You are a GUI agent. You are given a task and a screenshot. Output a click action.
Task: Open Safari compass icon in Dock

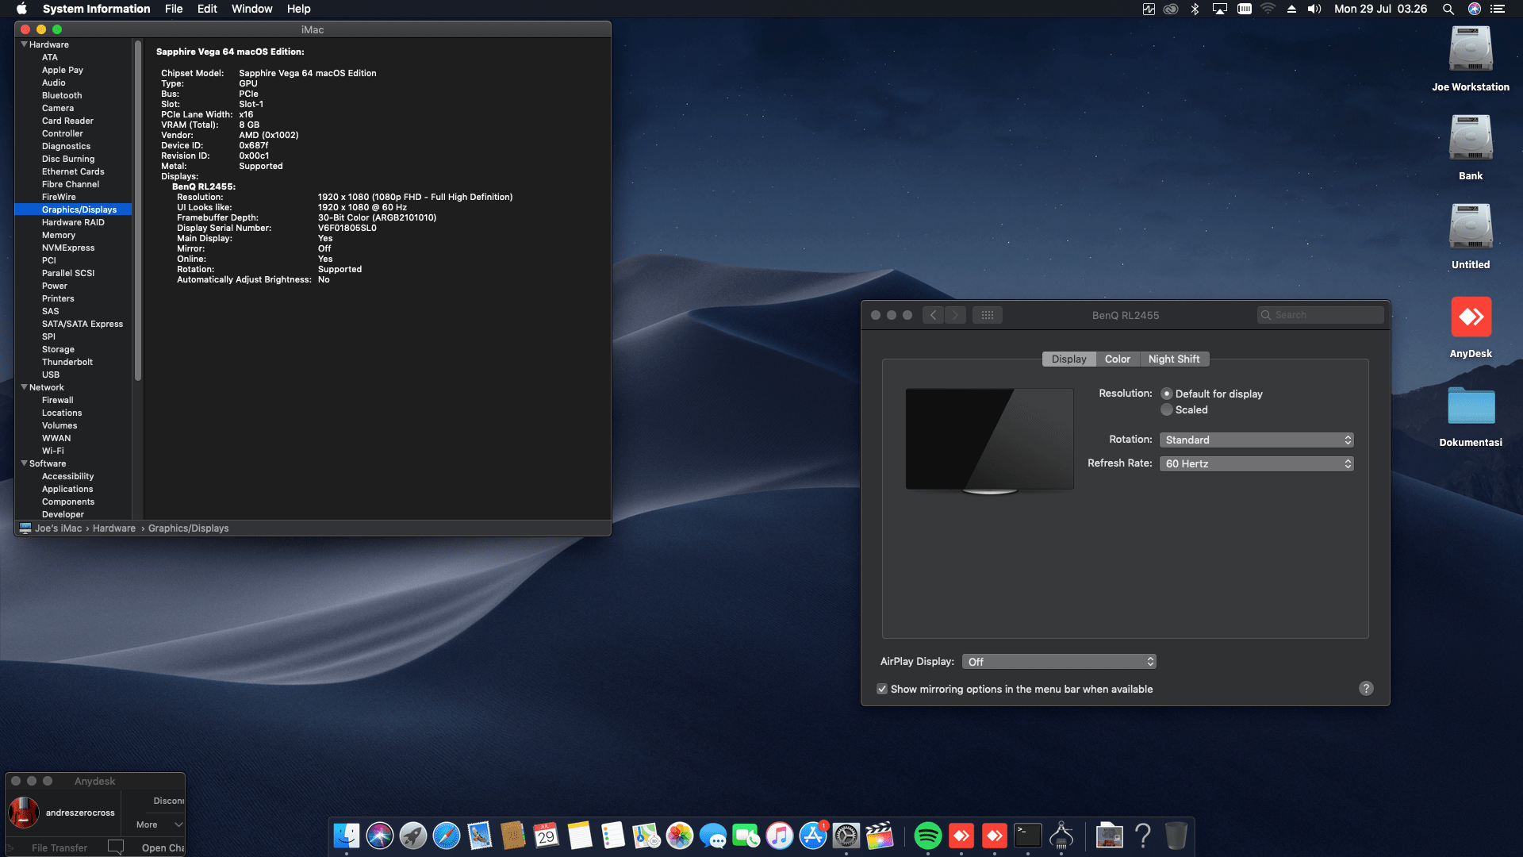coord(447,836)
